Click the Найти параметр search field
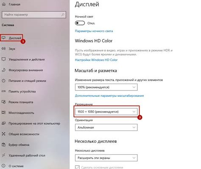This screenshot has height=169, width=201. (34, 15)
